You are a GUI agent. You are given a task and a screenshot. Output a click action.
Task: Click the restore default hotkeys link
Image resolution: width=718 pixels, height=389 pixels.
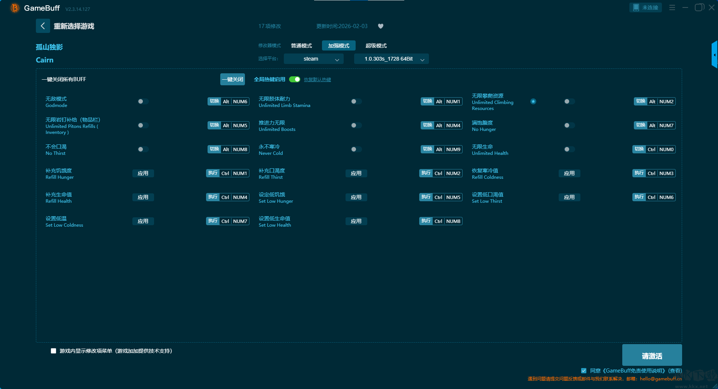[x=317, y=80]
